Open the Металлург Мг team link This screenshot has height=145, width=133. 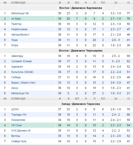pyautogui.click(x=20, y=13)
